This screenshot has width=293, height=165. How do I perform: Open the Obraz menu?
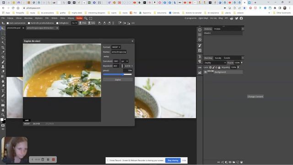(19, 18)
